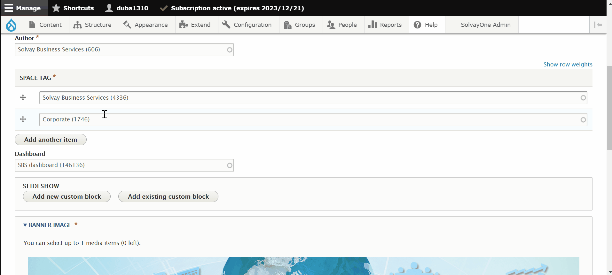Click Show row weights link
612x275 pixels.
point(568,65)
